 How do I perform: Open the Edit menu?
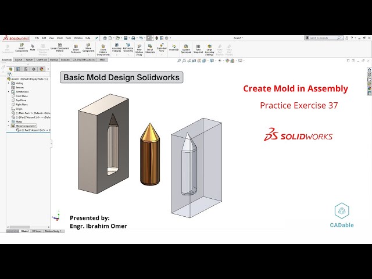coord(44,38)
